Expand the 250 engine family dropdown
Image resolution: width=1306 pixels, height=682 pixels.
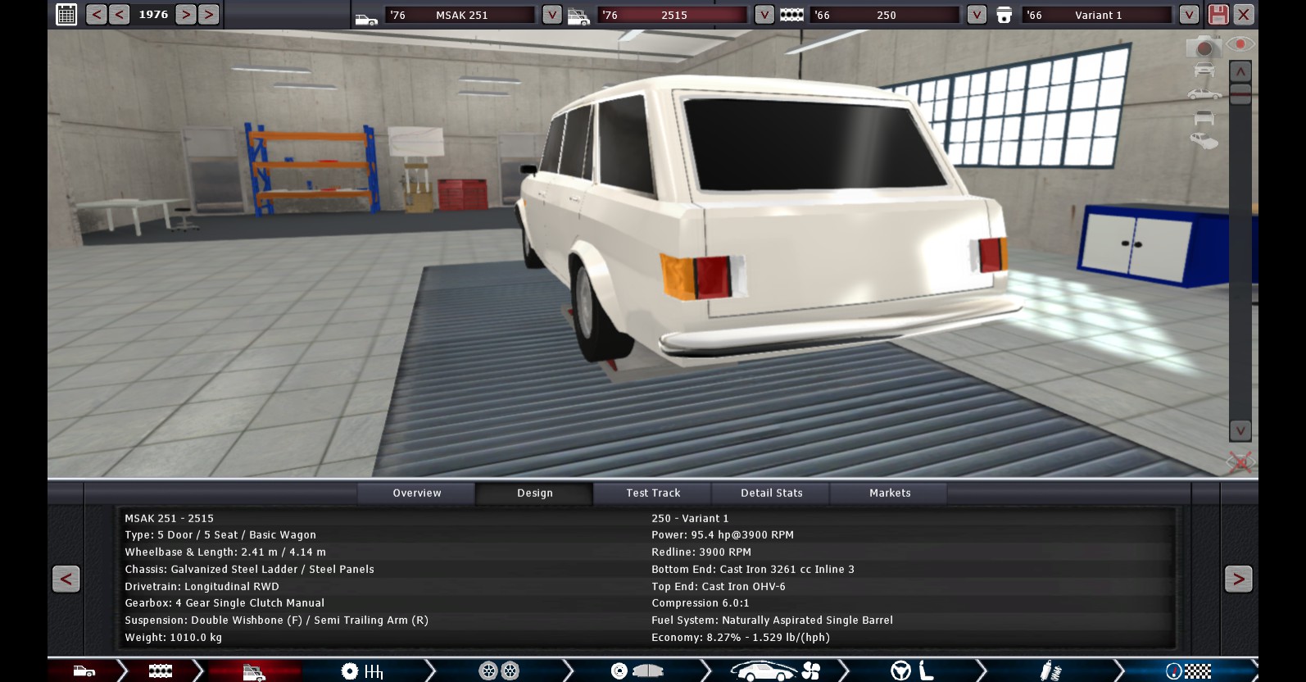click(x=977, y=15)
